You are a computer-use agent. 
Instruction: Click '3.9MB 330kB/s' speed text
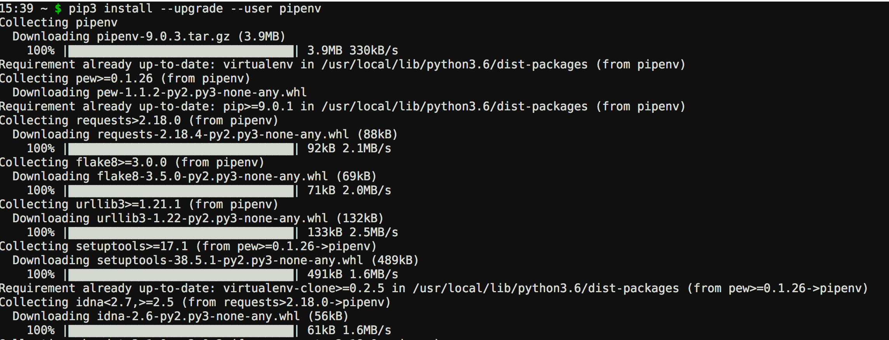(352, 51)
